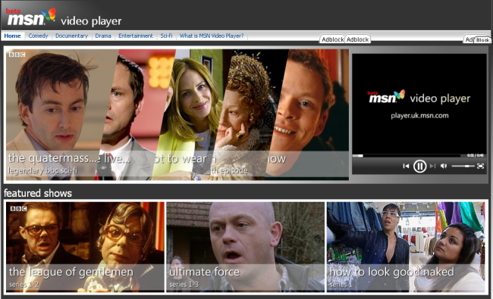Click 'player.uk.msn.com' text in the player

pos(419,116)
